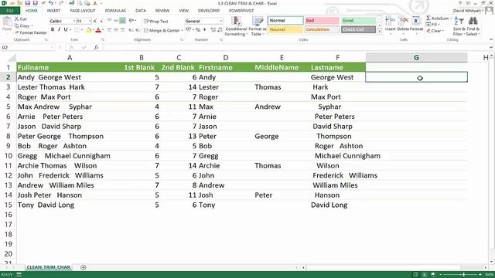
Task: Click the Format Painter brush
Action: click(31, 32)
